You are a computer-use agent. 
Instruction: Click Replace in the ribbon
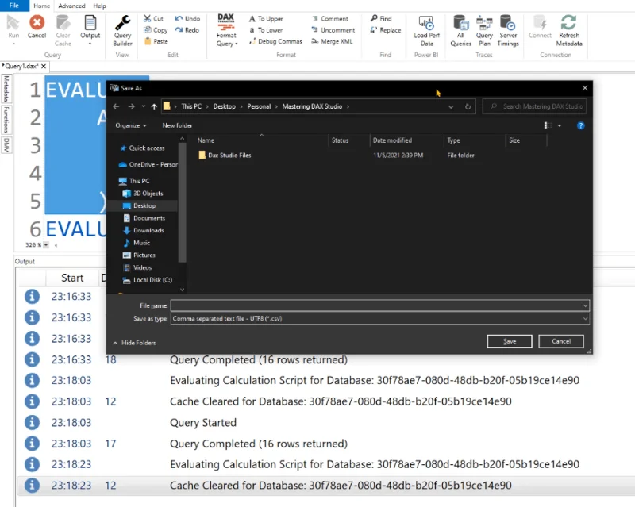pos(386,30)
